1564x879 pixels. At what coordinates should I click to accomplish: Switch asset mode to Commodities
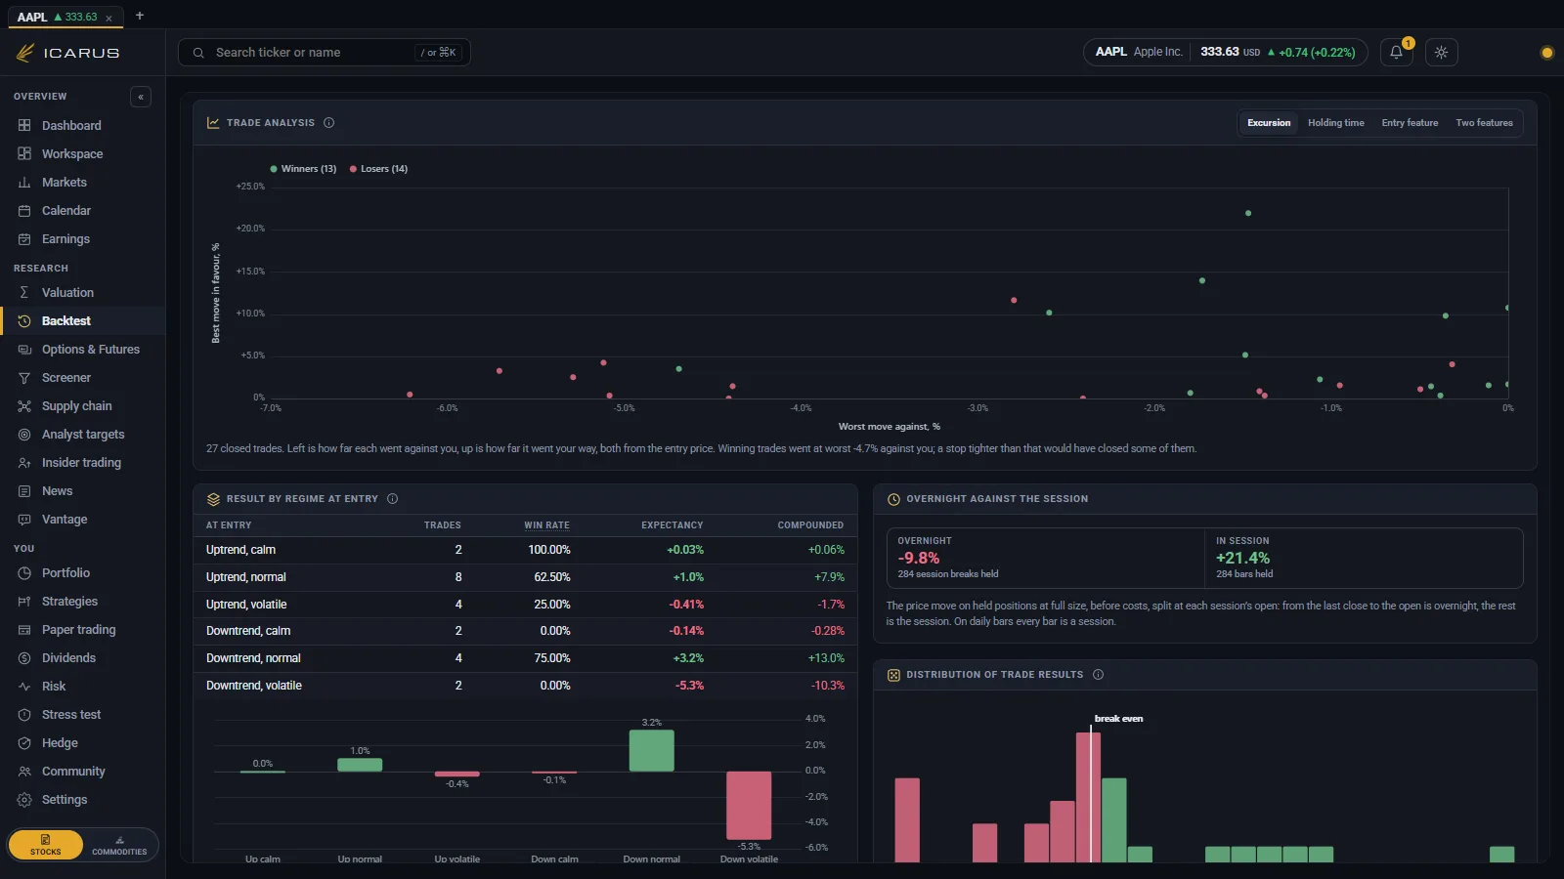click(x=119, y=845)
